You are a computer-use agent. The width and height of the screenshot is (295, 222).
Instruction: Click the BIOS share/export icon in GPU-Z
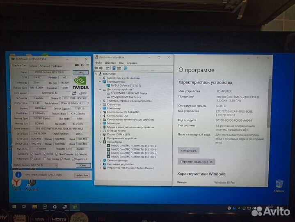click(74, 93)
